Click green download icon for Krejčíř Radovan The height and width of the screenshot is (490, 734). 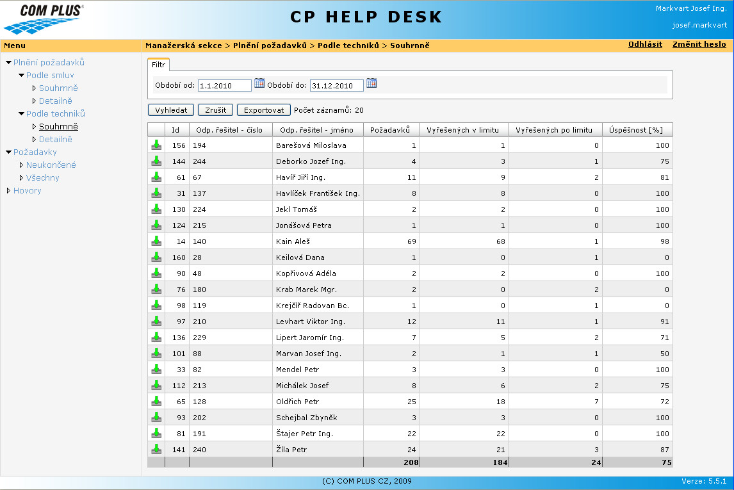156,305
